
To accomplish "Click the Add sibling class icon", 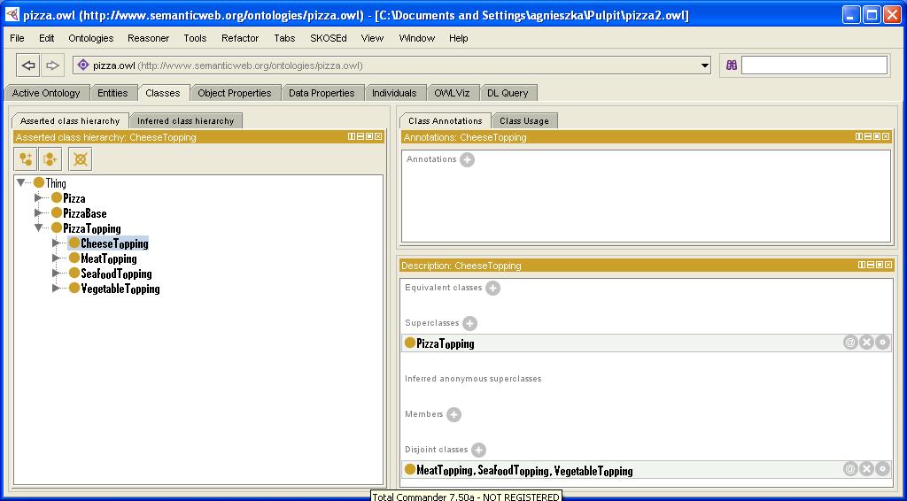I will (50, 159).
